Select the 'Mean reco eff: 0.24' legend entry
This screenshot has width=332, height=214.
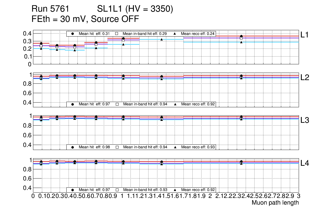coord(198,34)
